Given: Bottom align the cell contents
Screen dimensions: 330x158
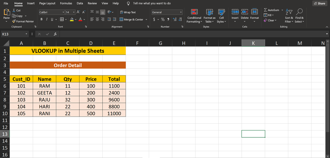Looking at the screenshot, I should [x=103, y=12].
